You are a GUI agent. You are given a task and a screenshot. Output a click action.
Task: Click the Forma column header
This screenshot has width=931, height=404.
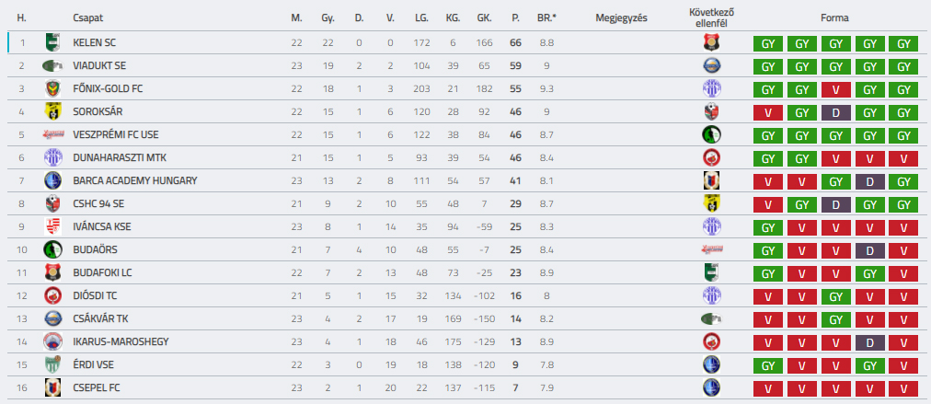[834, 17]
